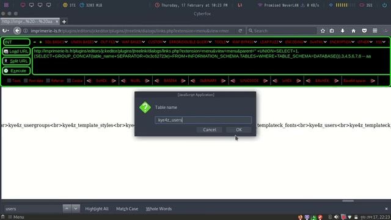391x220 pixels.
Task: Expand the WAF BYPASS dropdown
Action: 244,42
